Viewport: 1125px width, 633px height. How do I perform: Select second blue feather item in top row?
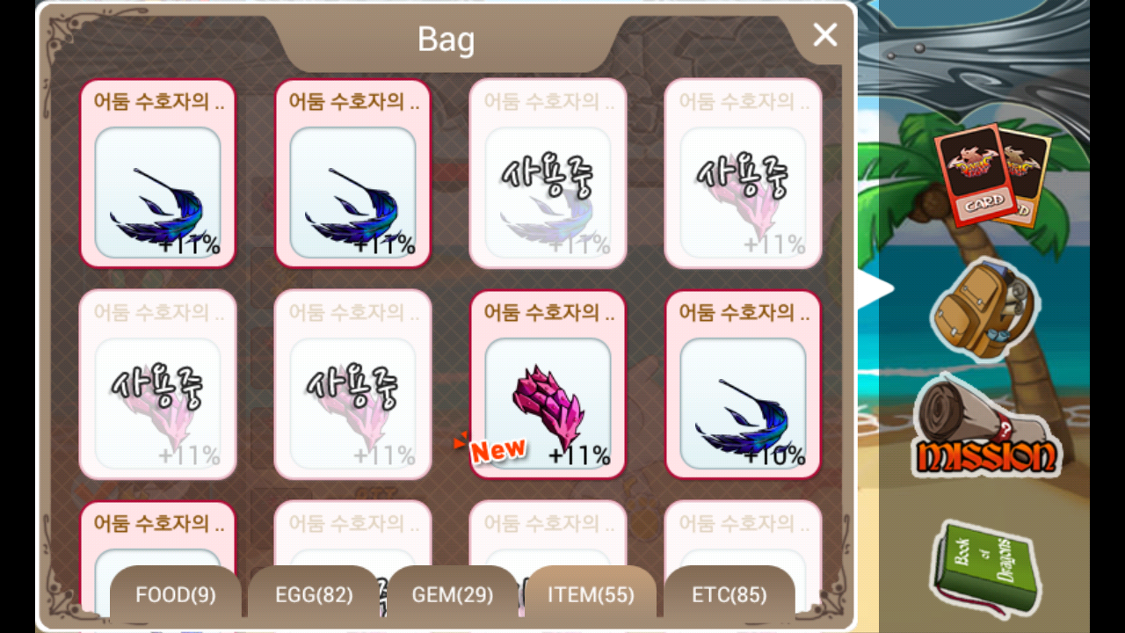pos(353,174)
